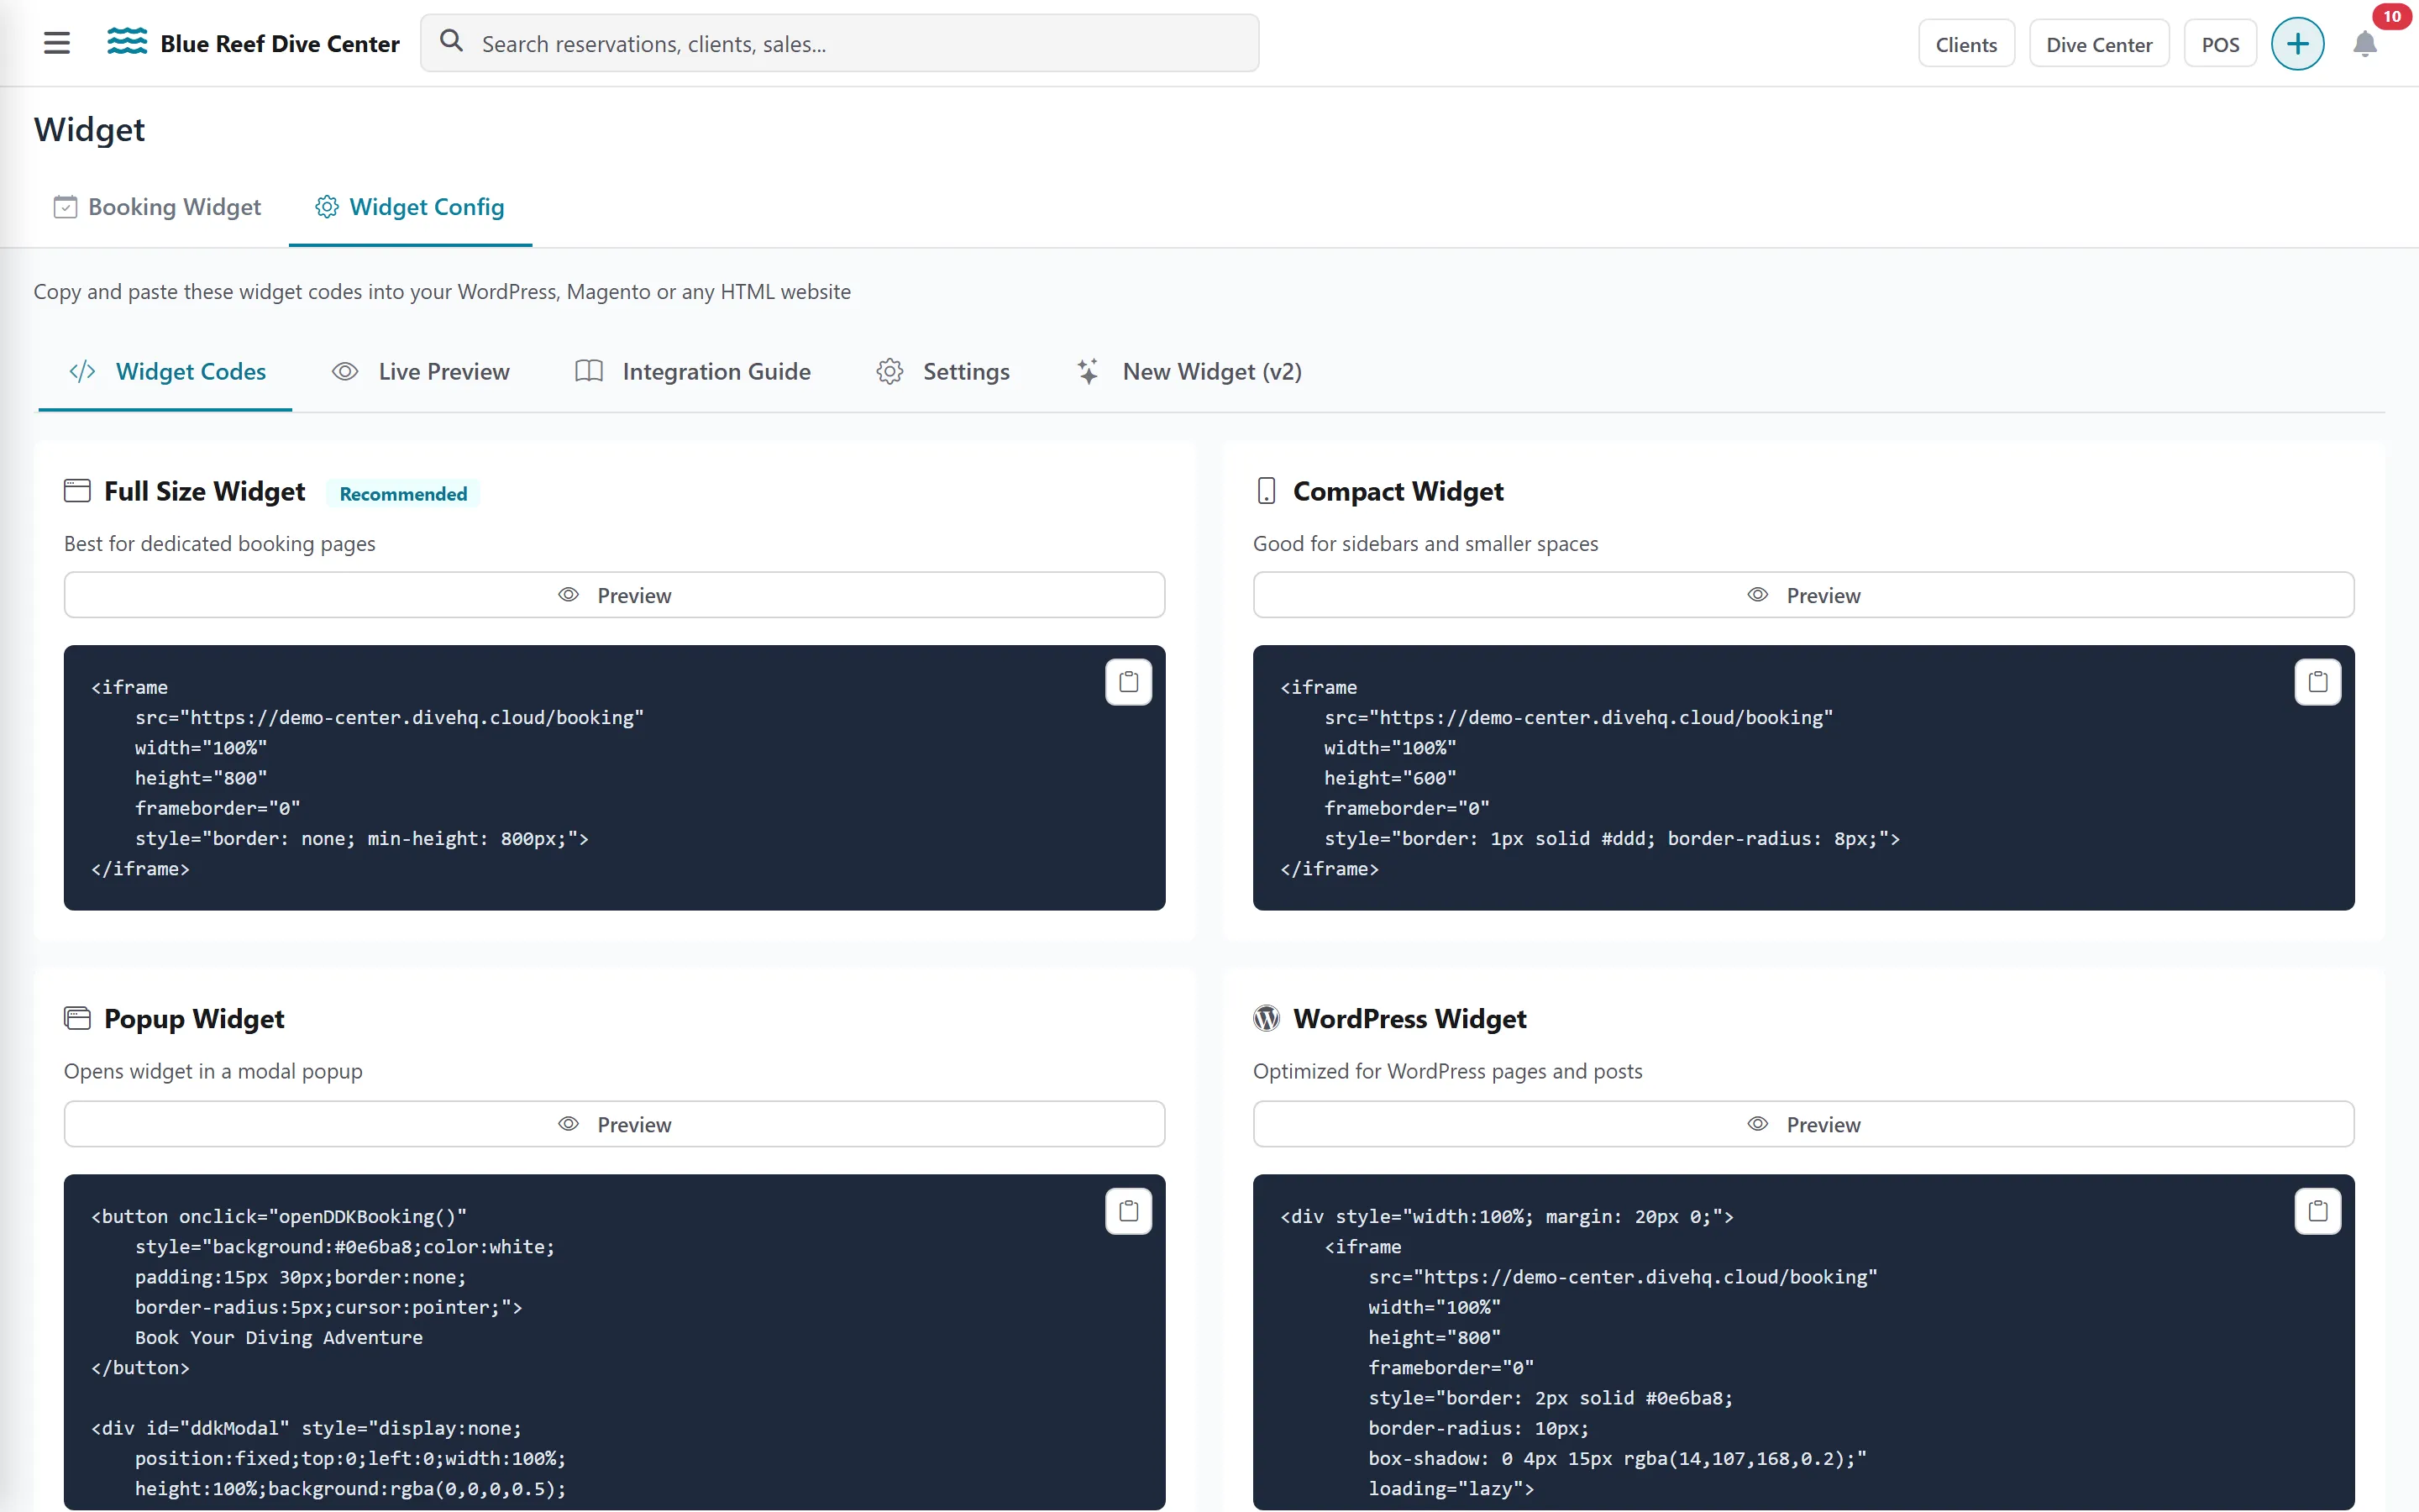Image resolution: width=2419 pixels, height=1512 pixels.
Task: Click the WordPress Widget heading
Action: coord(1409,1018)
